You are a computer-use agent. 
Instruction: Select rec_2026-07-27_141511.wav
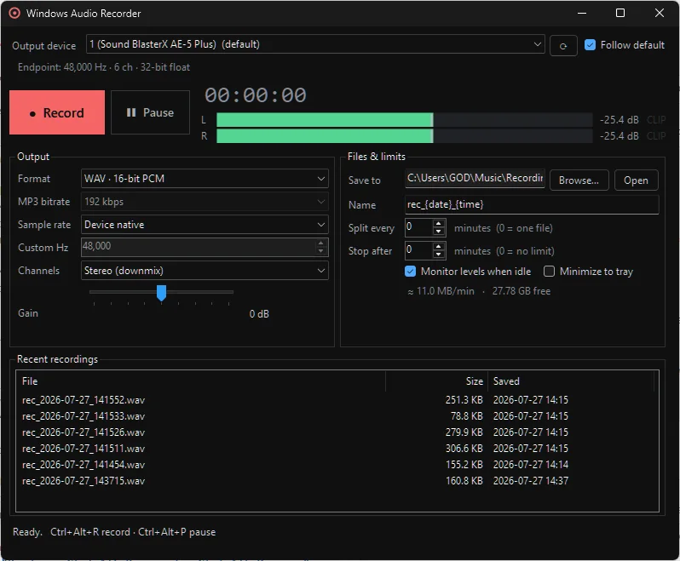[x=84, y=449]
